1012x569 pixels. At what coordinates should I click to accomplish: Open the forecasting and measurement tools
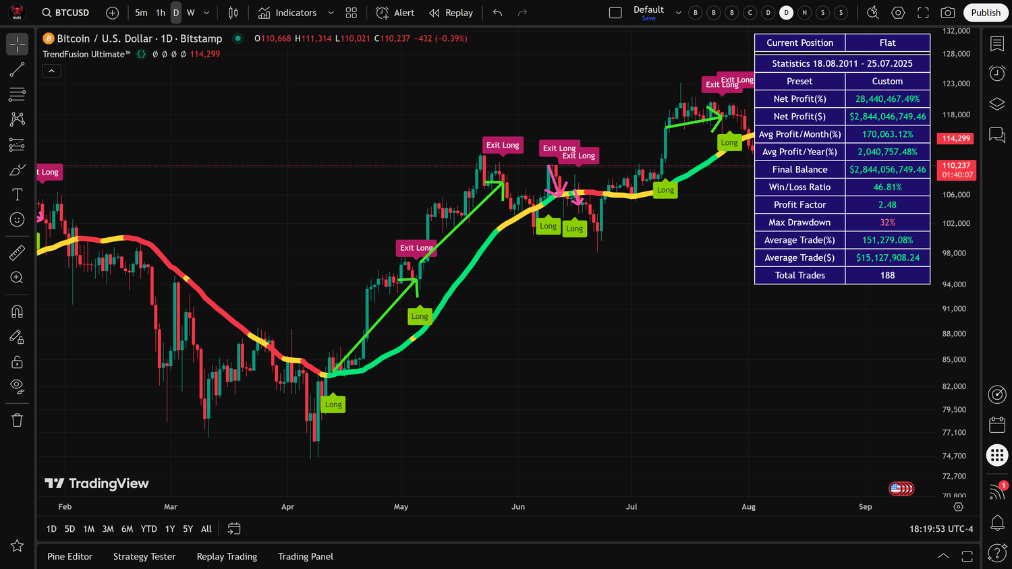click(x=18, y=144)
